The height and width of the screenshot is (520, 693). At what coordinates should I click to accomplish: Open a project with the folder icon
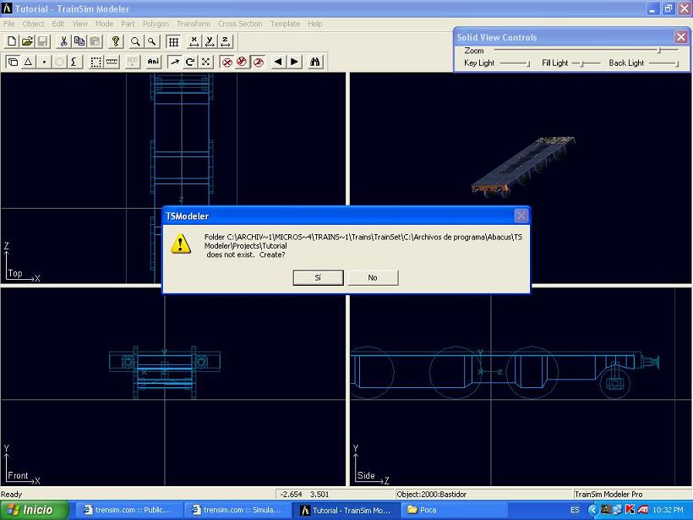(27, 41)
